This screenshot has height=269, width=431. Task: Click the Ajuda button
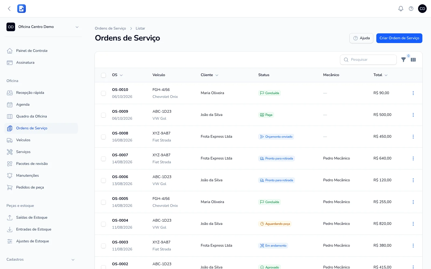pyautogui.click(x=361, y=38)
